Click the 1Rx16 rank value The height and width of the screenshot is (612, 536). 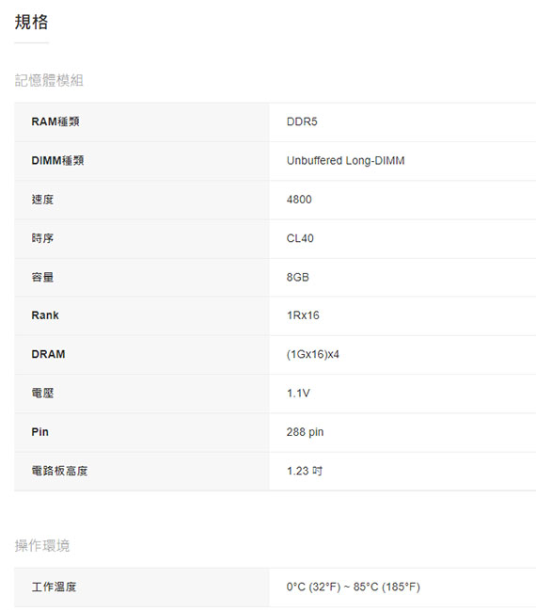pos(303,315)
